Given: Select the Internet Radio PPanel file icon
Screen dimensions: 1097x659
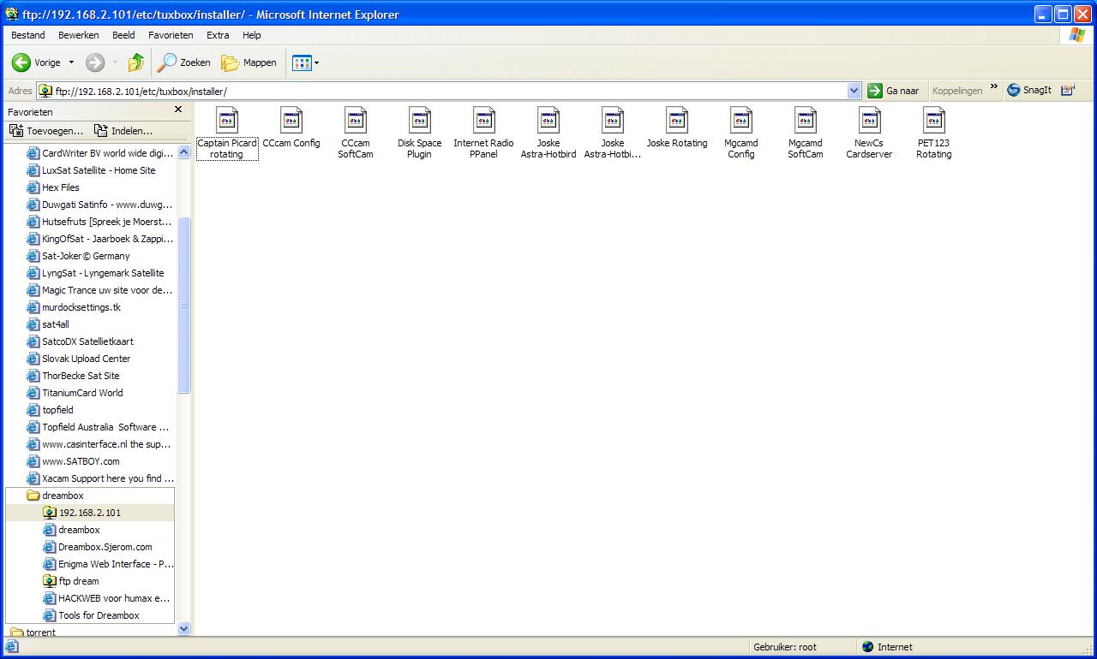Looking at the screenshot, I should click(483, 121).
